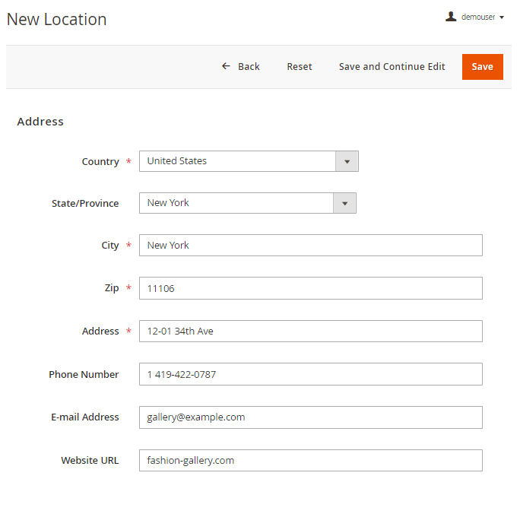520x514 pixels.
Task: Click into the Zip field
Action: click(310, 288)
